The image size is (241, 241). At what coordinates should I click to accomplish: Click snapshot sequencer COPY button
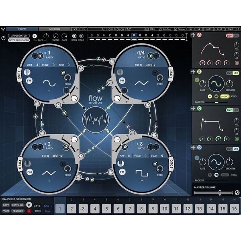pos(6,205)
